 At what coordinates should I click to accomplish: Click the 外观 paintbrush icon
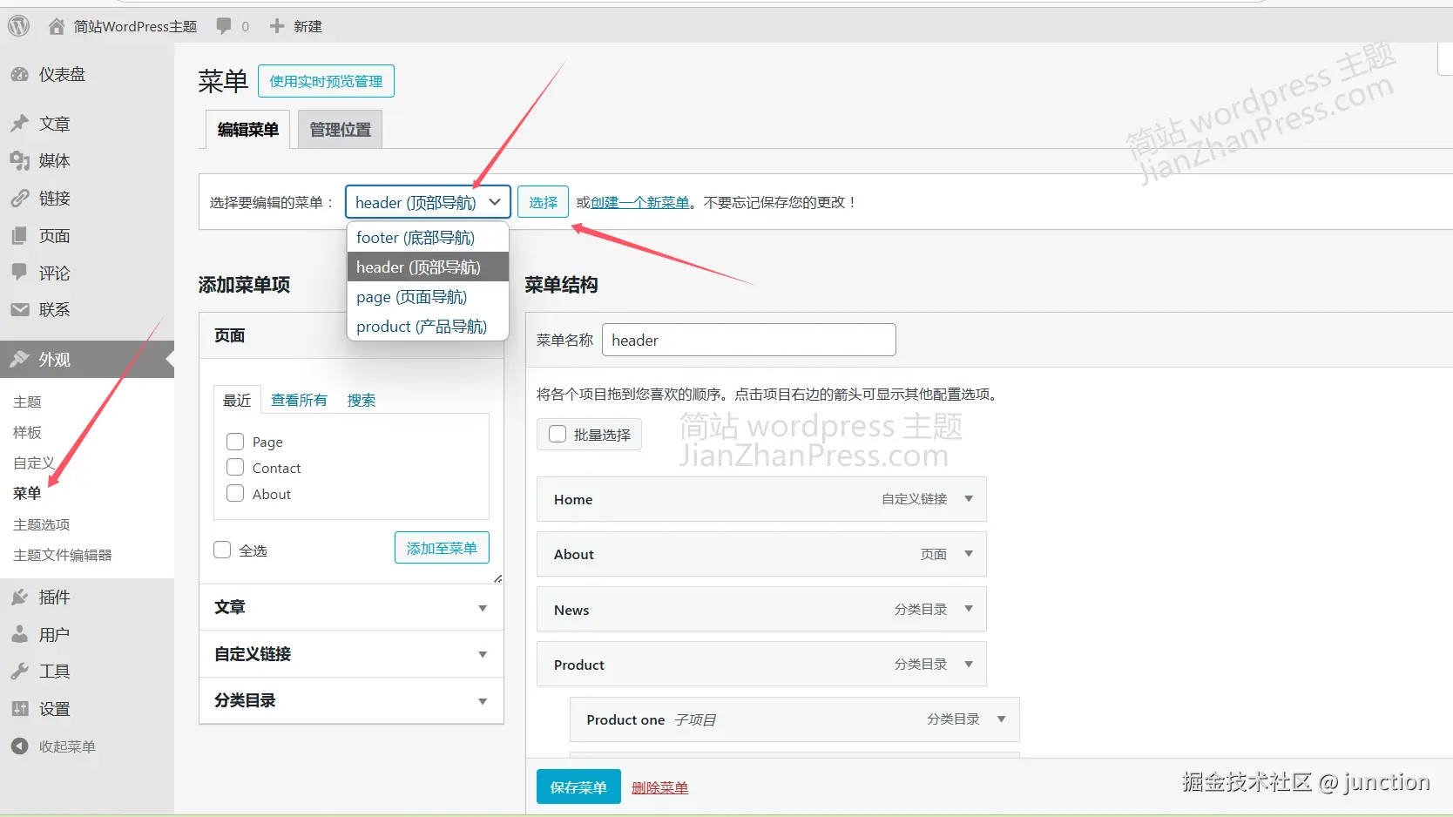coord(20,359)
